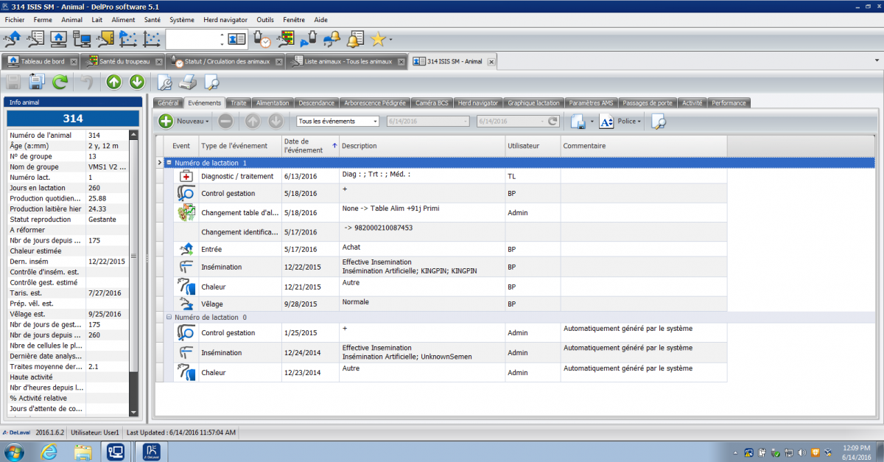Open search with the magnifier icon in Events toolbar
The image size is (884, 462).
(x=658, y=122)
